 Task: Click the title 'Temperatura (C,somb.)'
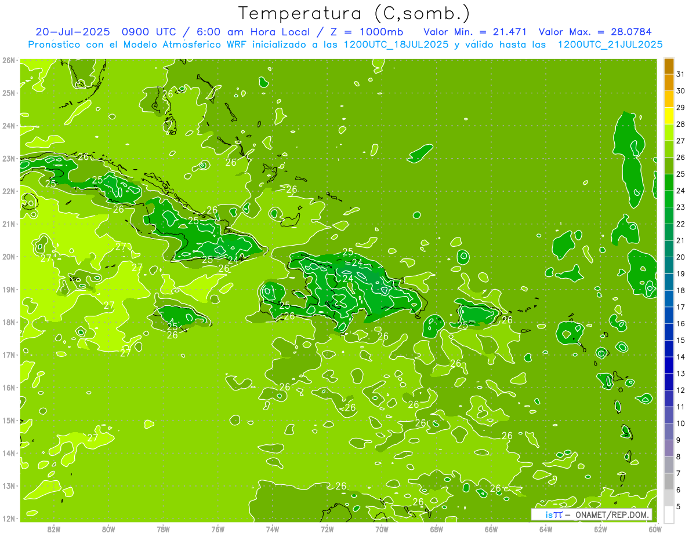pyautogui.click(x=354, y=14)
